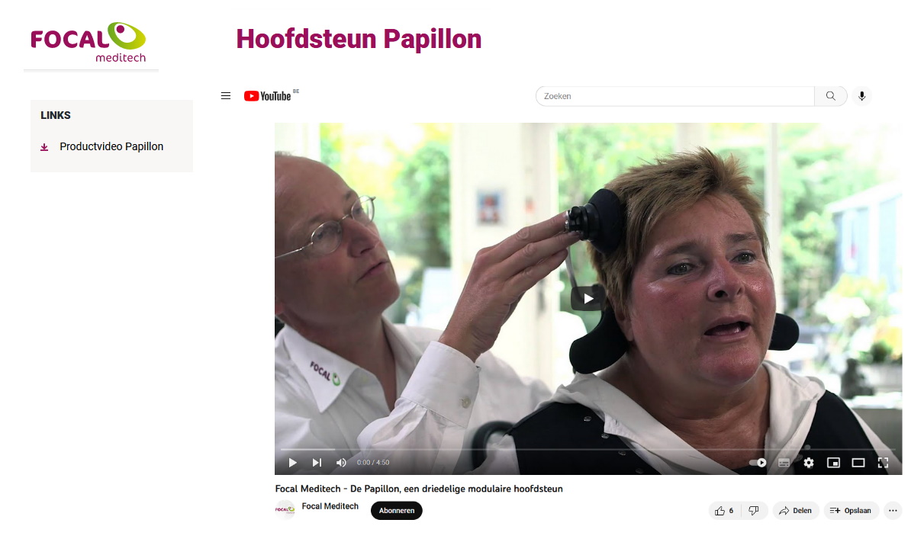Click the Abonneren subscribe button
The image size is (924, 539).
(397, 511)
